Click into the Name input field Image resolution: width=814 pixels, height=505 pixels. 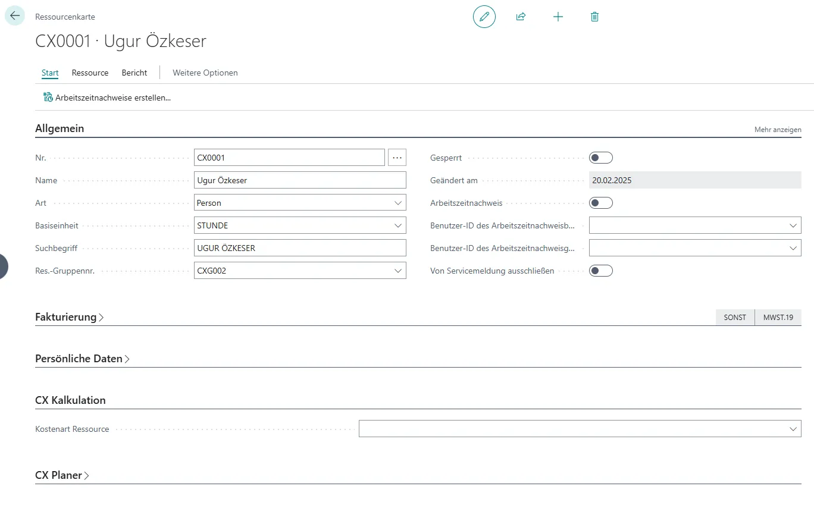(x=300, y=180)
